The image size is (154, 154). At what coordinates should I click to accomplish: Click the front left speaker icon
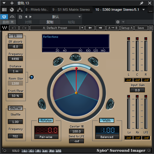click(x=58, y=61)
